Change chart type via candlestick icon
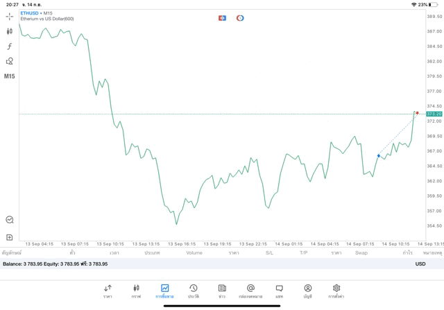 [x=10, y=31]
